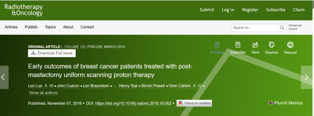This screenshot has width=314, height=116.
Task: Open Advanced search link
Action: pos(295,27)
